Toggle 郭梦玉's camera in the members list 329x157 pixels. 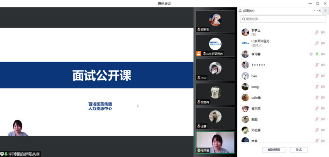pos(323,32)
